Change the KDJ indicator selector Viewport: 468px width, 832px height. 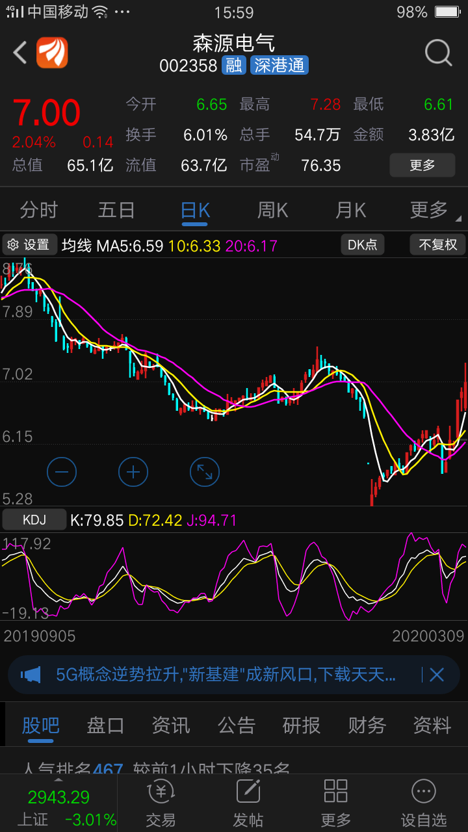34,520
